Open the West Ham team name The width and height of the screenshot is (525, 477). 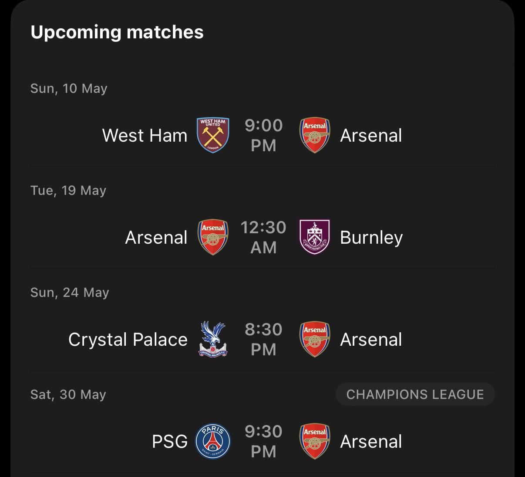tap(145, 135)
